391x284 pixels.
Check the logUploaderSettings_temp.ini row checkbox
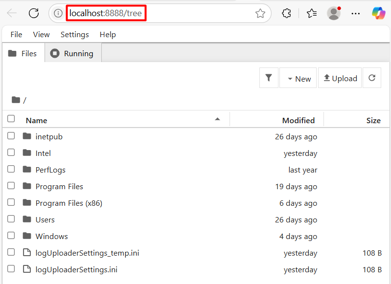coord(11,252)
